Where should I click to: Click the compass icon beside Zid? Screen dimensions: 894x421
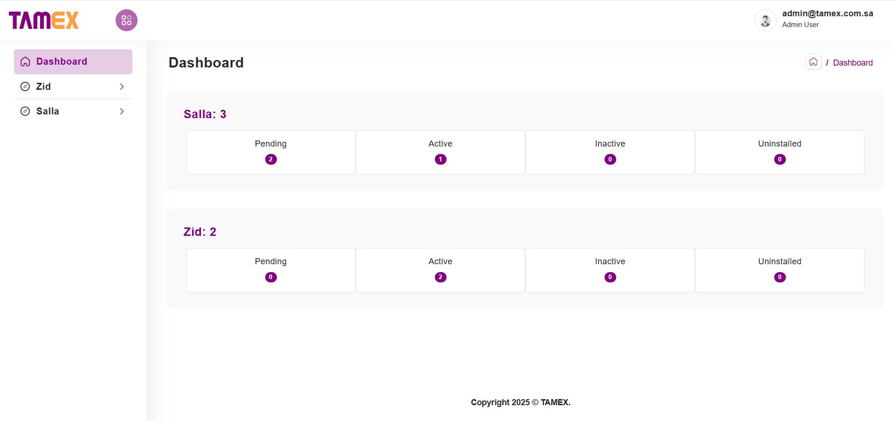coord(25,87)
